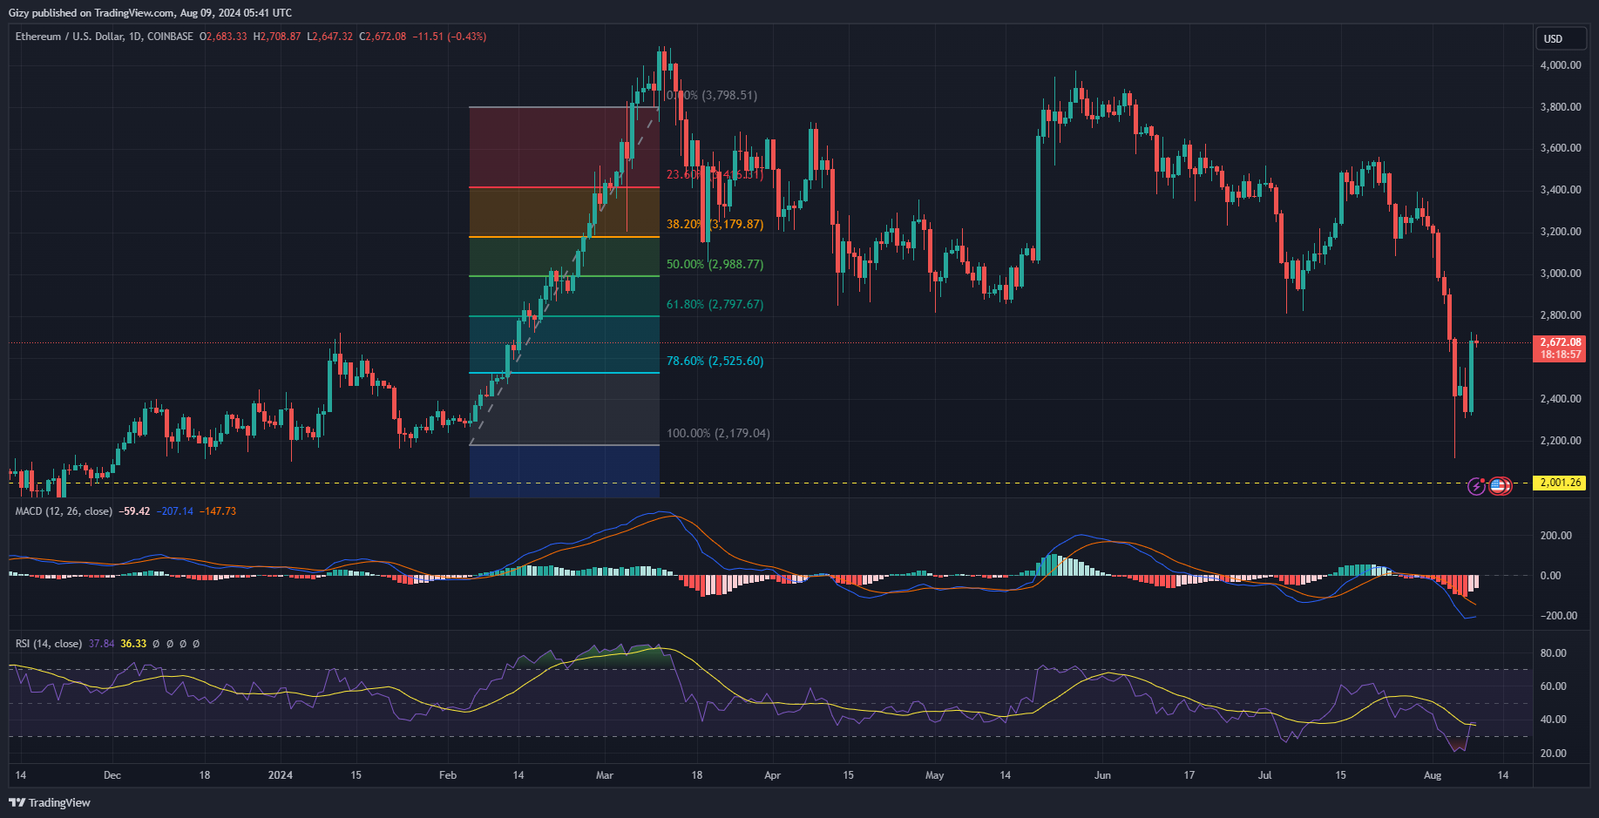Click the MACD value -207.14
The width and height of the screenshot is (1599, 818).
[x=175, y=511]
